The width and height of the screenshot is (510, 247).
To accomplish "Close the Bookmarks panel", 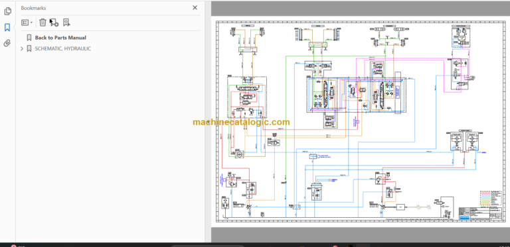I will click(x=195, y=7).
